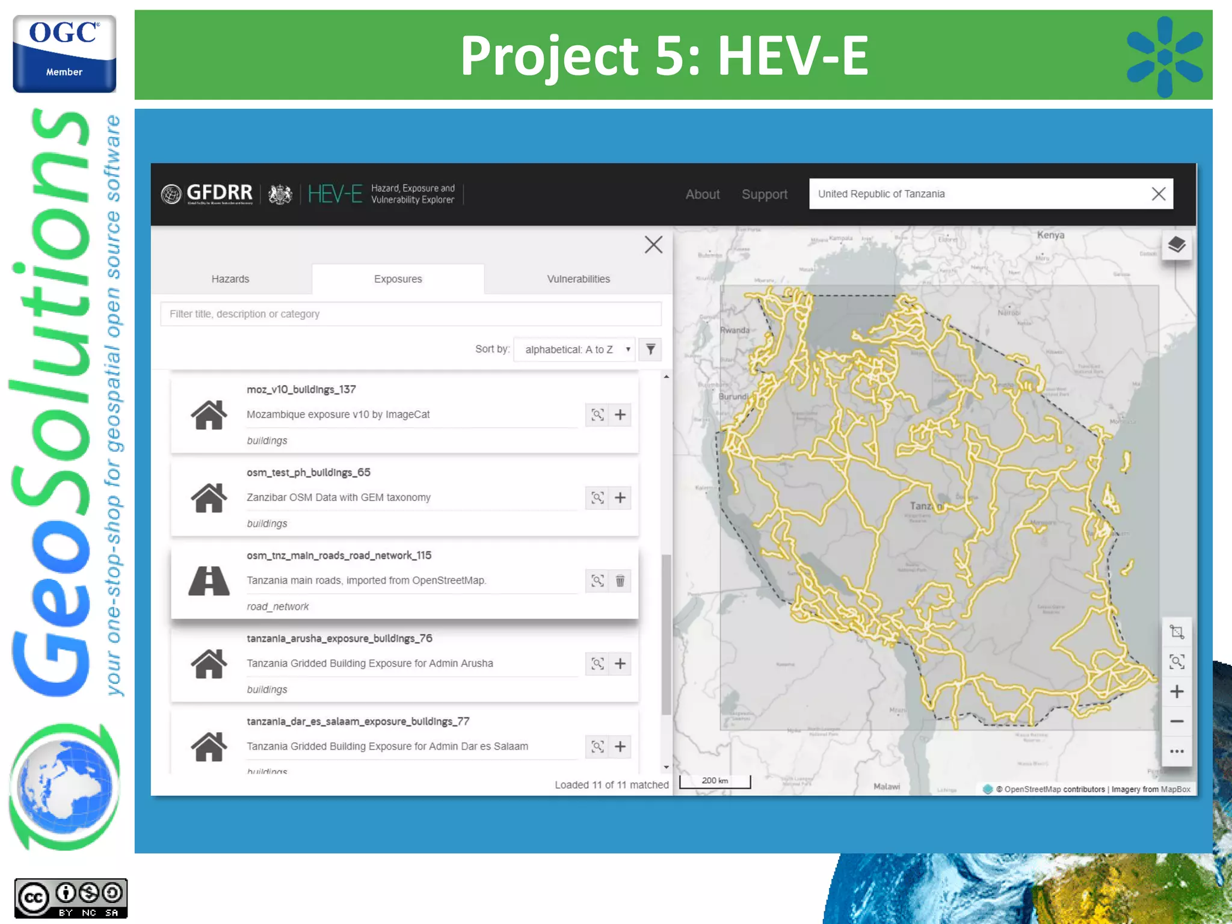This screenshot has width=1232, height=924.
Task: Click Loaded 11 of 11 matched status text
Action: pos(611,784)
